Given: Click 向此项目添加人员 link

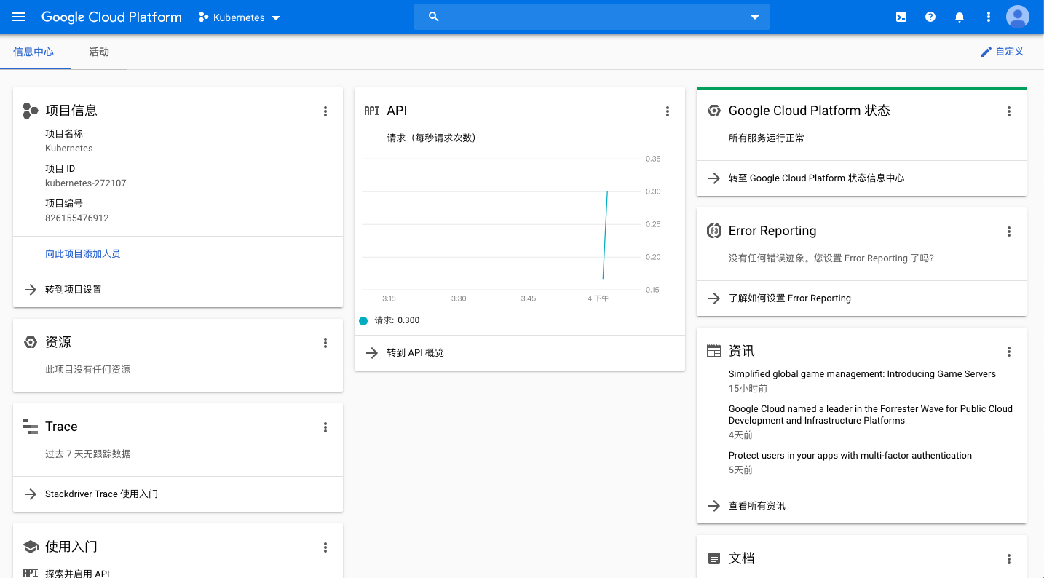Looking at the screenshot, I should (83, 254).
